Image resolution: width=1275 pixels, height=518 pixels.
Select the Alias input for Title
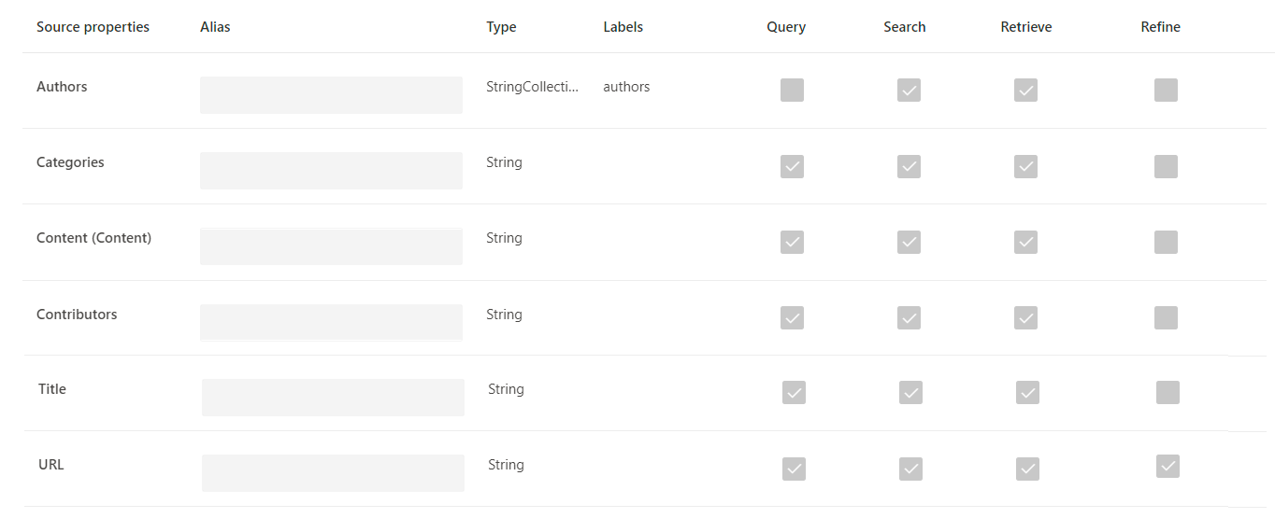pyautogui.click(x=333, y=398)
